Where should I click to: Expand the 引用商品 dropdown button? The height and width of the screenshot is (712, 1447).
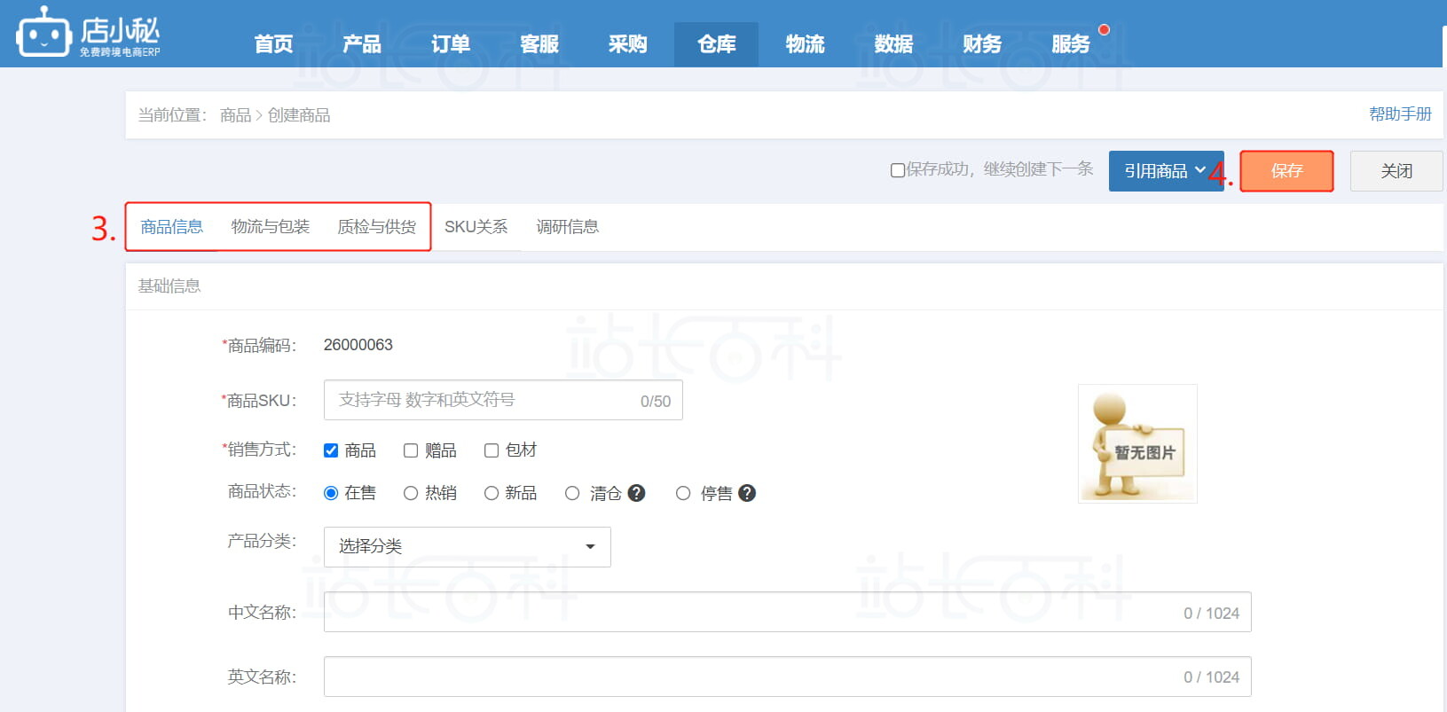[x=1164, y=171]
